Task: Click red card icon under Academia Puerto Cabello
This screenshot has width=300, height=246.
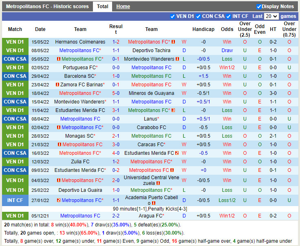Action: point(154,203)
